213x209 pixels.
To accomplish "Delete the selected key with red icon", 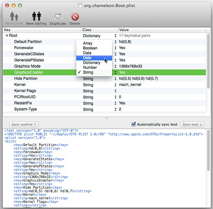I will 75,18.
